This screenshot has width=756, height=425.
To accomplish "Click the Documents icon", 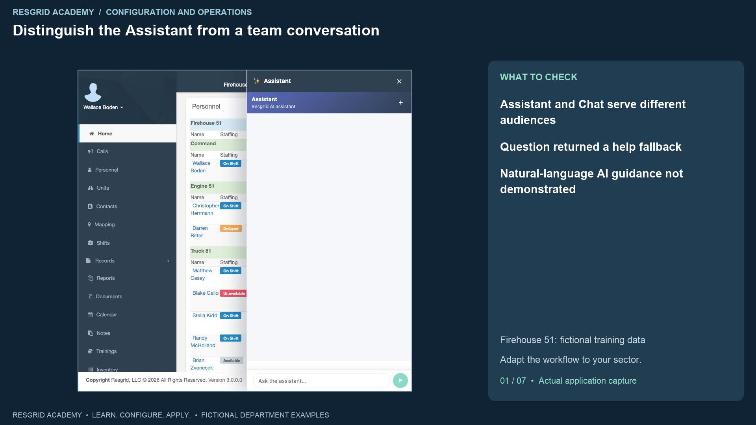I will coord(90,297).
